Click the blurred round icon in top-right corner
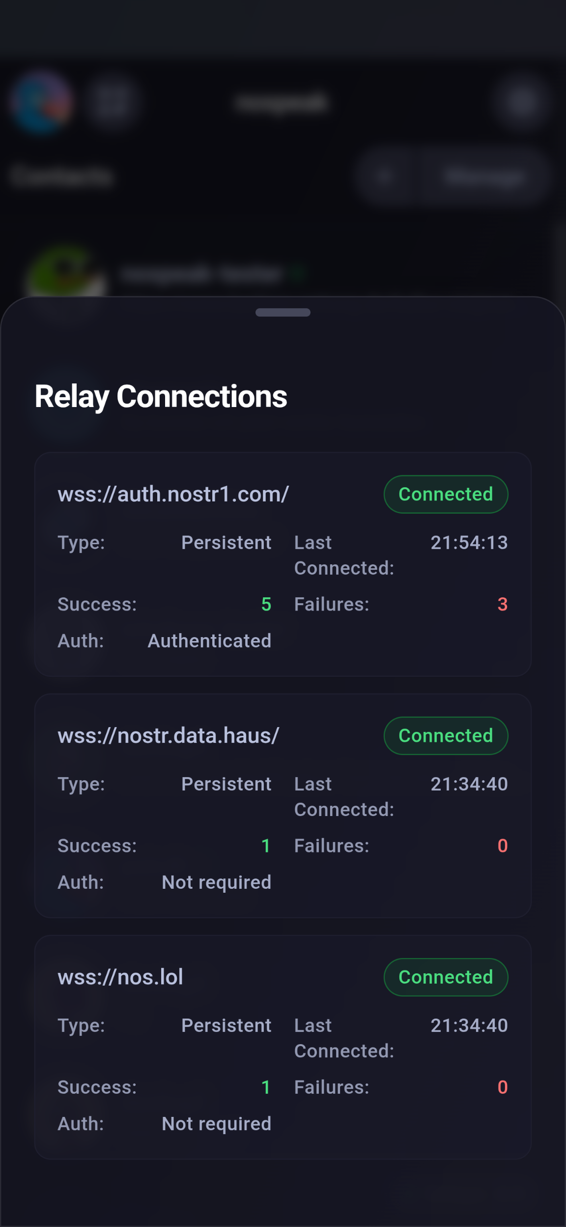 (x=522, y=103)
